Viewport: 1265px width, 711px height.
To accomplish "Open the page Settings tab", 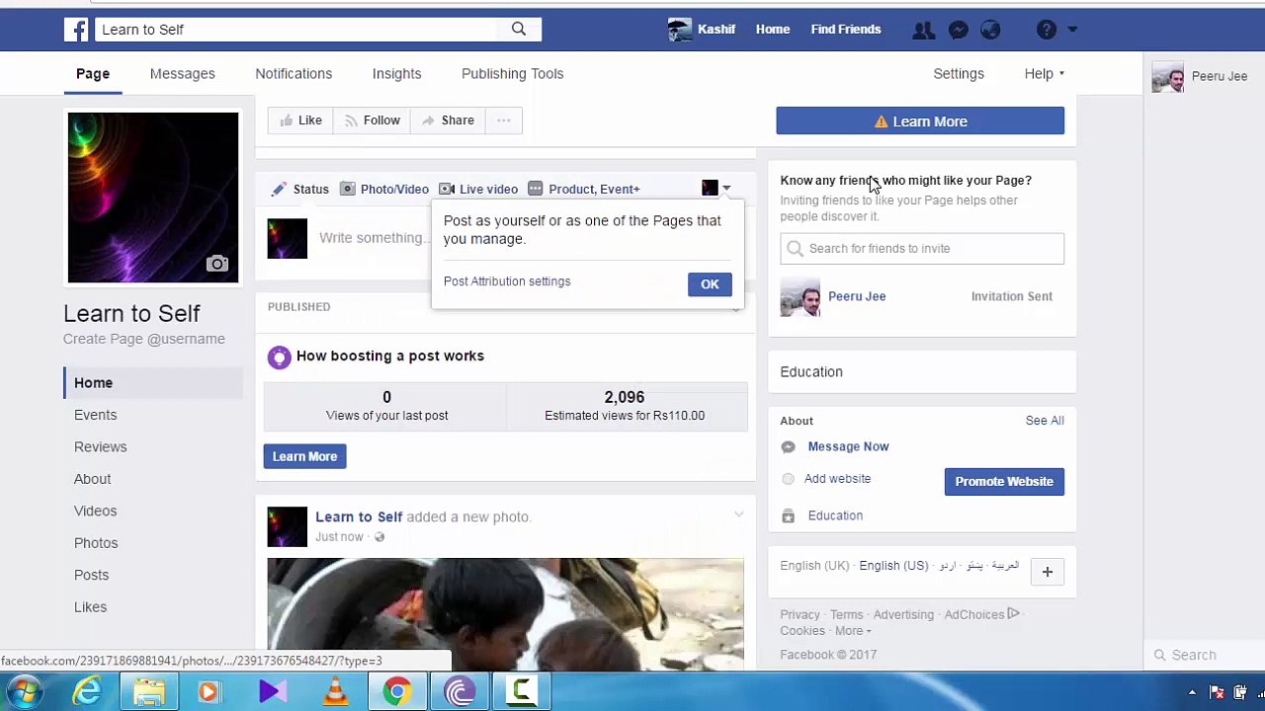I will tap(959, 74).
